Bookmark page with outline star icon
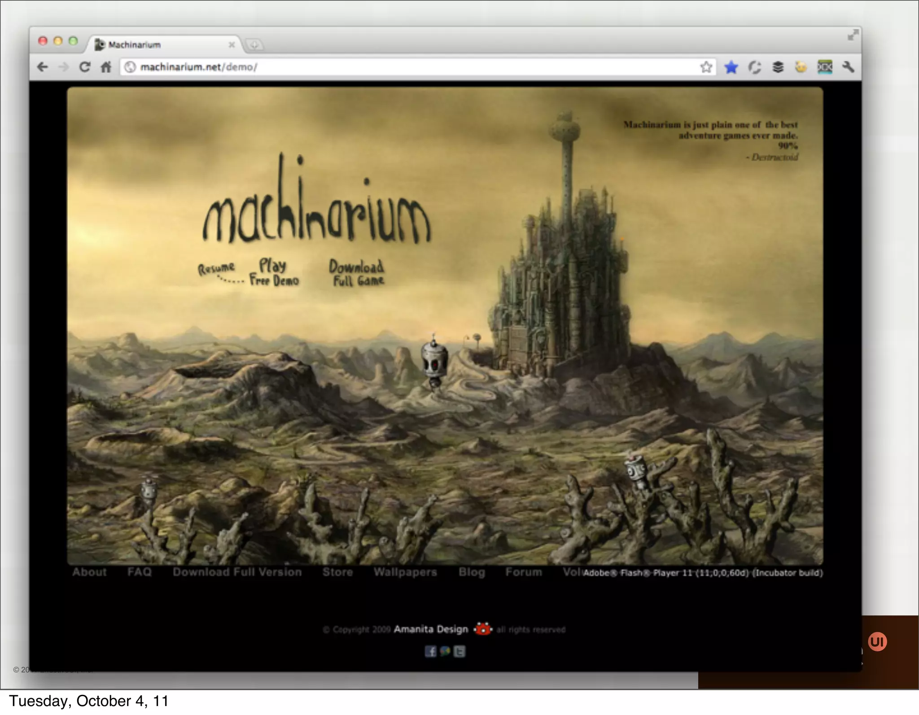The width and height of the screenshot is (919, 715). [x=706, y=67]
